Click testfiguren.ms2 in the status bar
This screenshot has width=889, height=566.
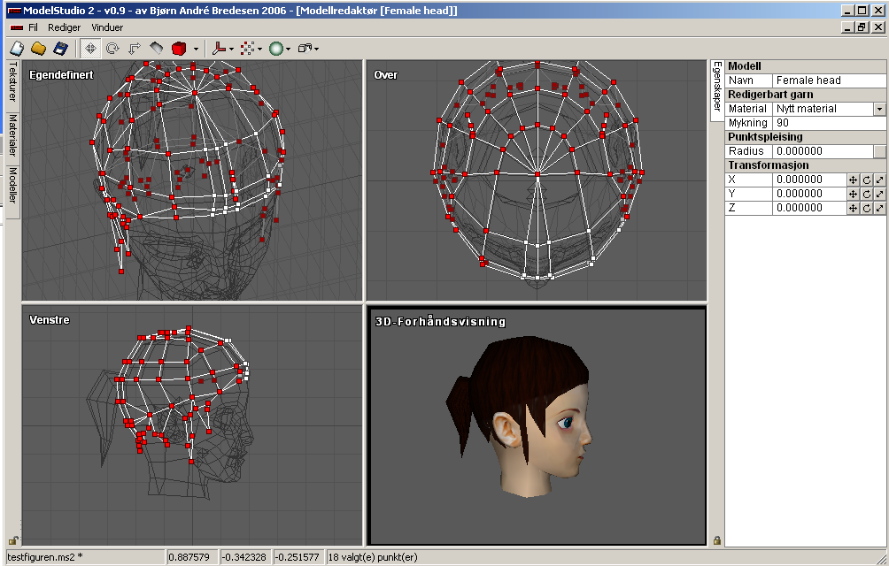point(45,557)
